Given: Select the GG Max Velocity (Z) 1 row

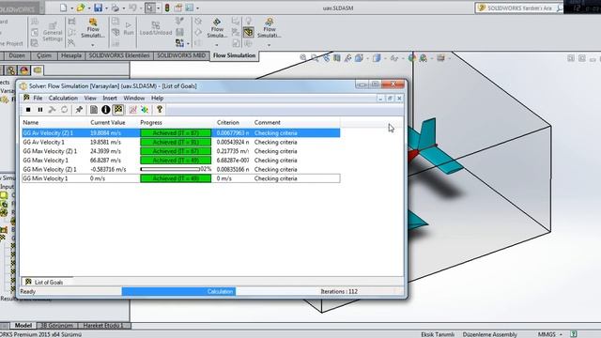Looking at the screenshot, I should (x=181, y=151).
